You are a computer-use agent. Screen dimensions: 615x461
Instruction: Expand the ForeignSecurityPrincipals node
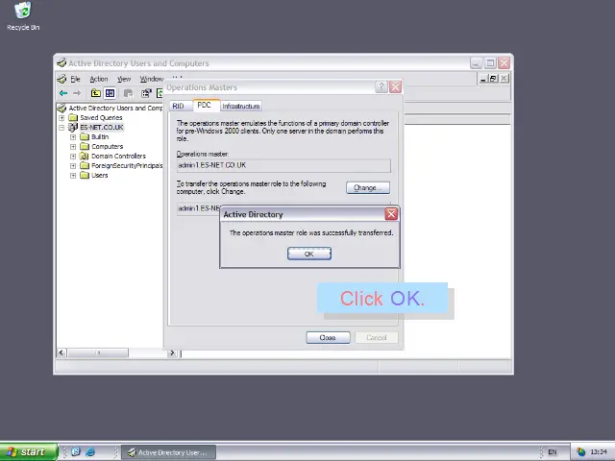pos(73,166)
